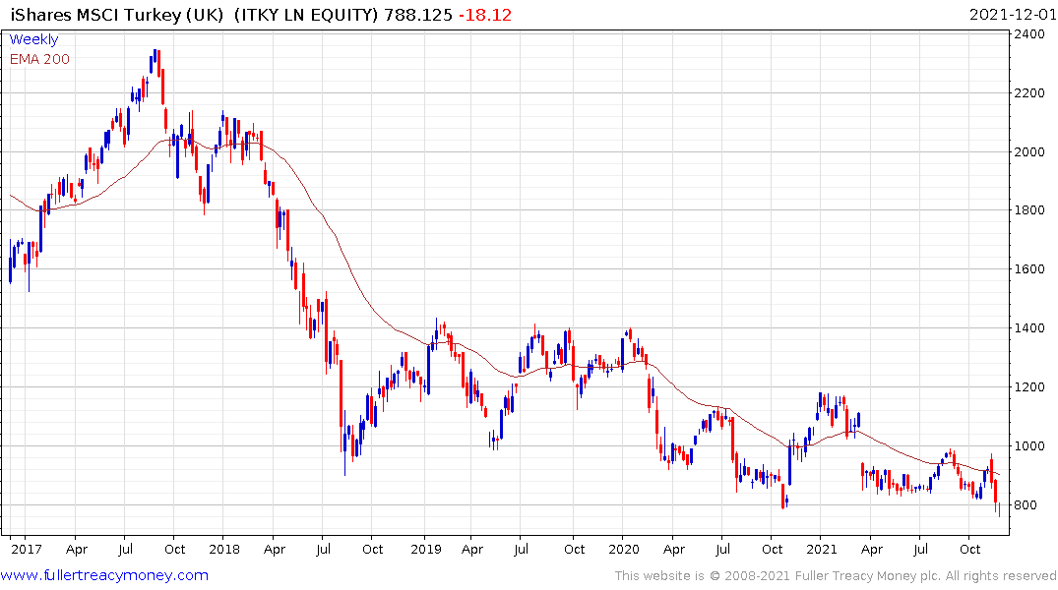Click the 2018 year label on time axis
Screen dimensions: 1058x590
224,549
